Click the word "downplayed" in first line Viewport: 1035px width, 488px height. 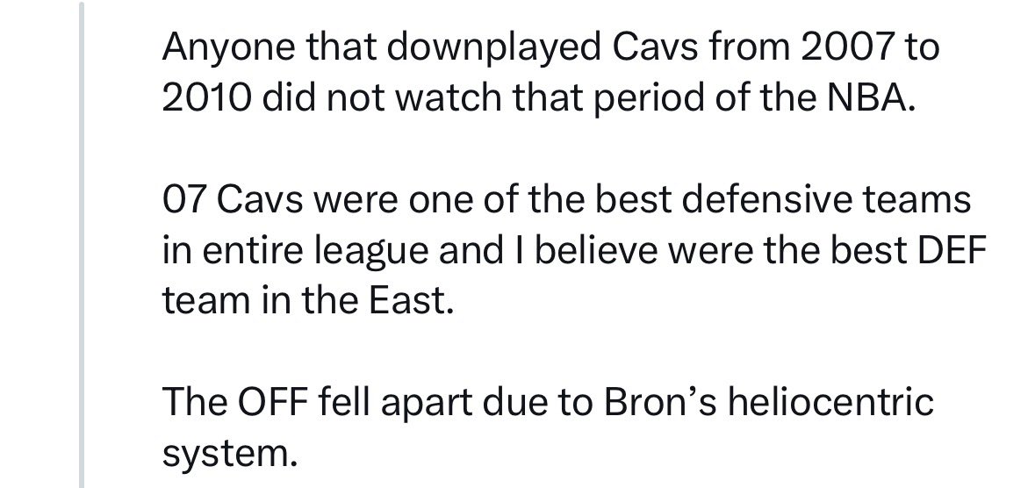(x=493, y=49)
